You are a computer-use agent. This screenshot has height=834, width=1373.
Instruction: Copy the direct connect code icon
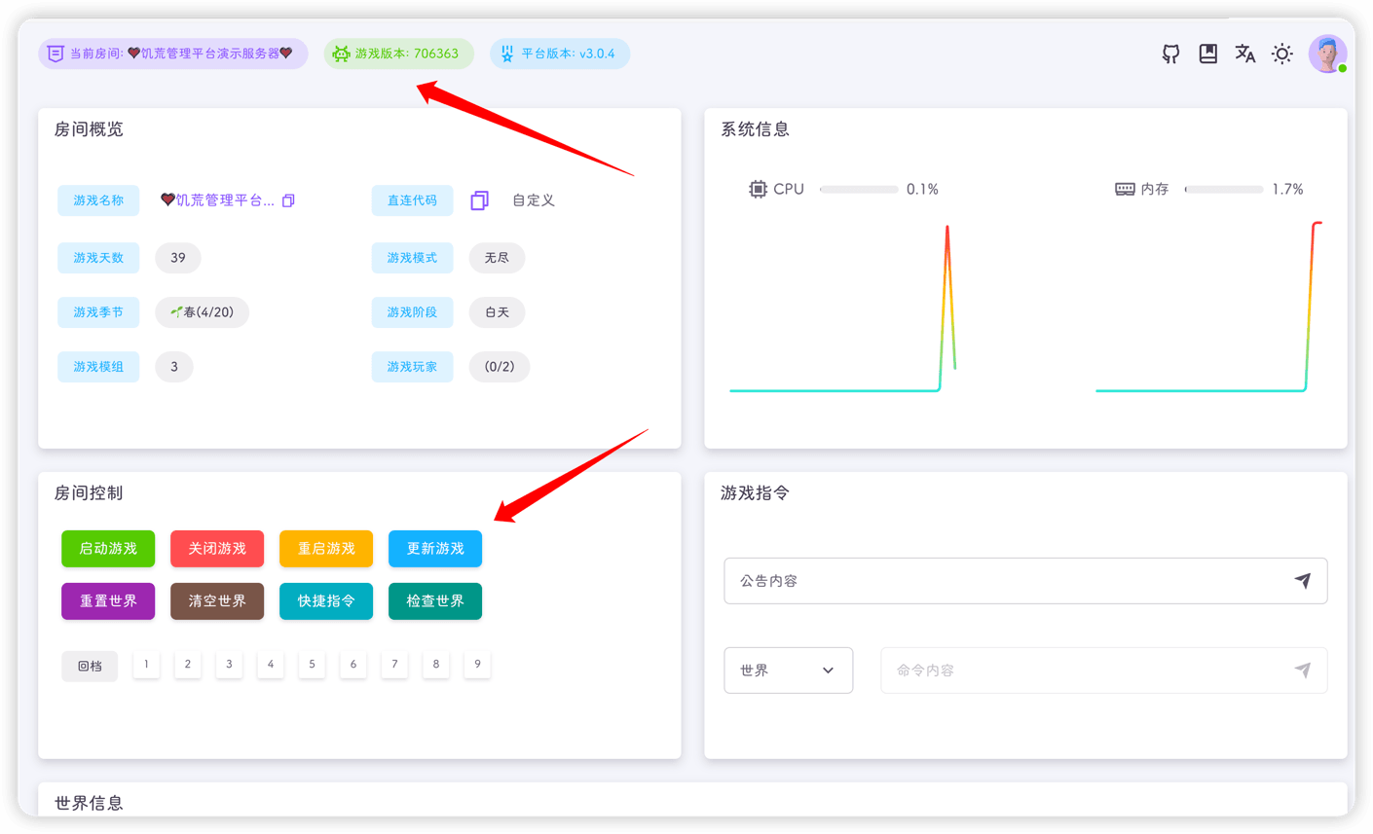479,200
